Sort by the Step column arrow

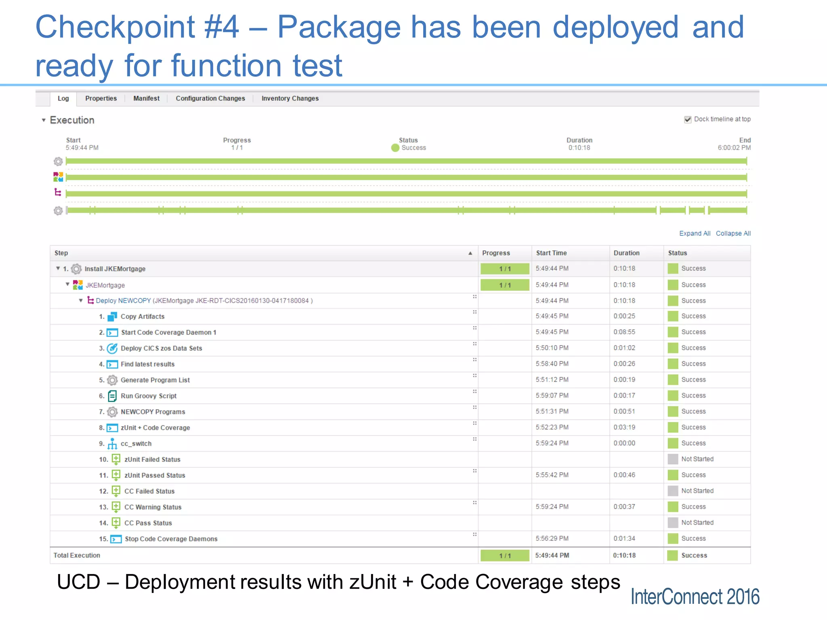pyautogui.click(x=470, y=253)
